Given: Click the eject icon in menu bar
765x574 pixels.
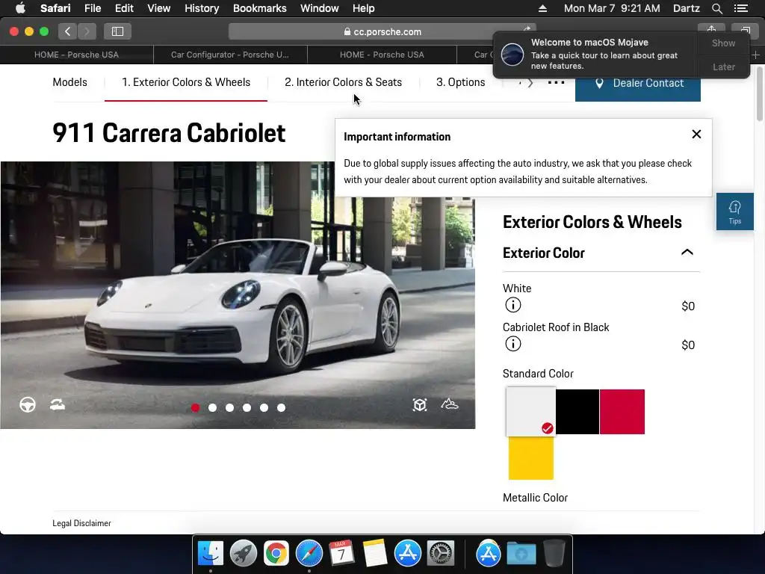Looking at the screenshot, I should pyautogui.click(x=542, y=8).
